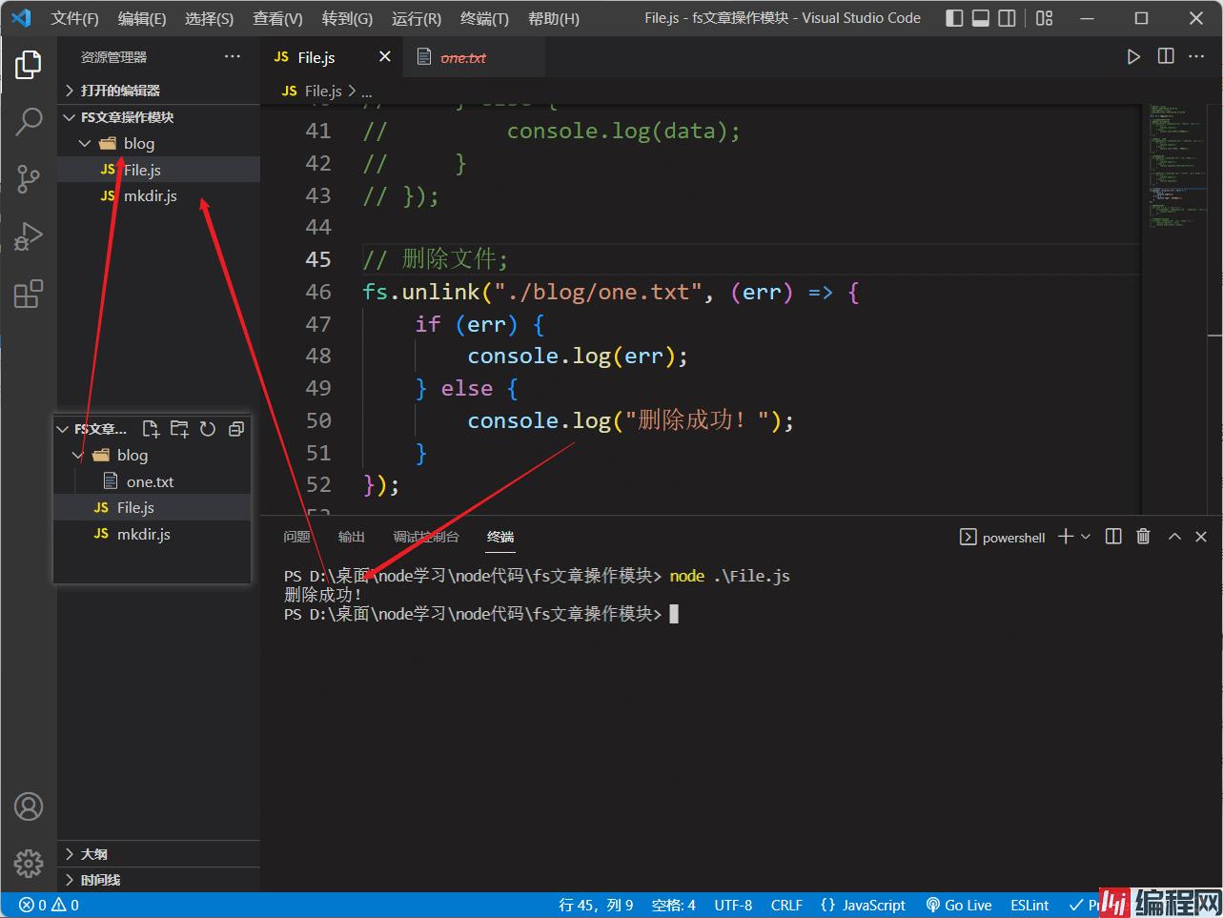Viewport: 1223px width, 918px height.
Task: Open the 转到(G) menu
Action: pyautogui.click(x=347, y=18)
